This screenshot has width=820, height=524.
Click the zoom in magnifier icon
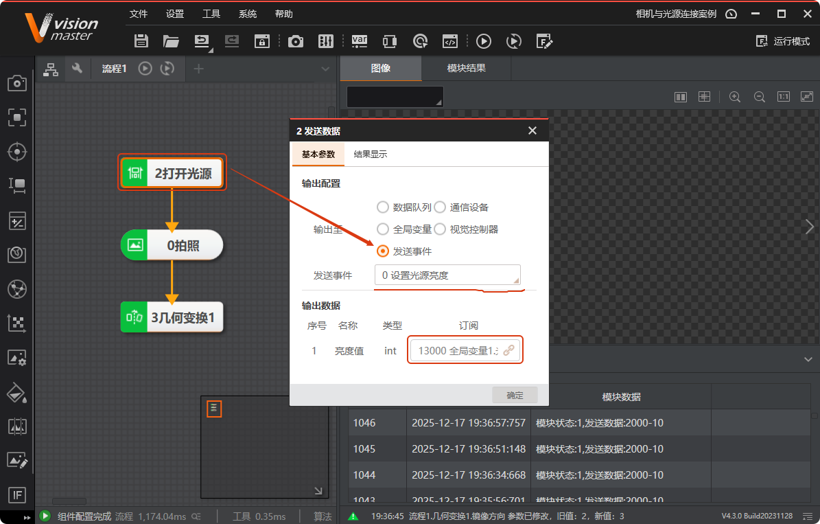point(735,97)
